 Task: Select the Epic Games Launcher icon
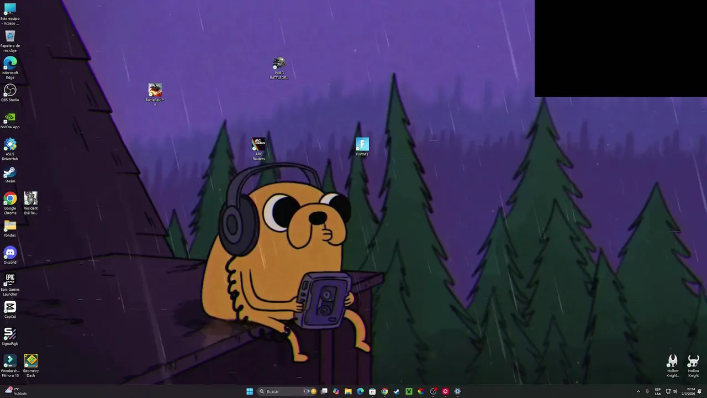10,285
